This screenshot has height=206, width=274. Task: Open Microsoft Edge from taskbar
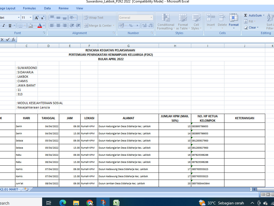point(62,203)
